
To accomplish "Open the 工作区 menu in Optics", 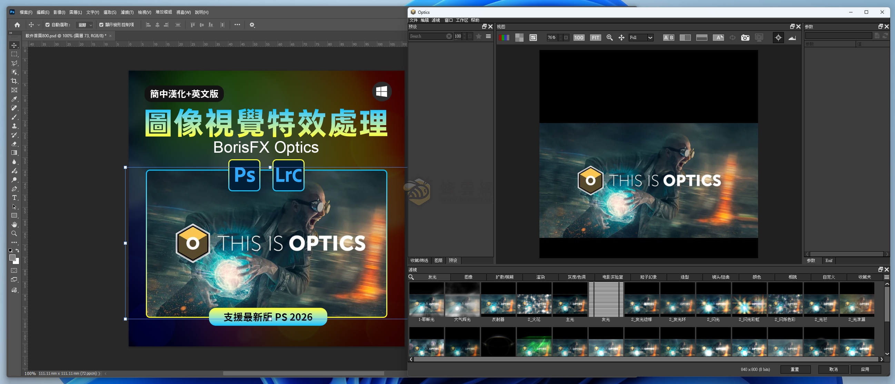I will tap(462, 20).
